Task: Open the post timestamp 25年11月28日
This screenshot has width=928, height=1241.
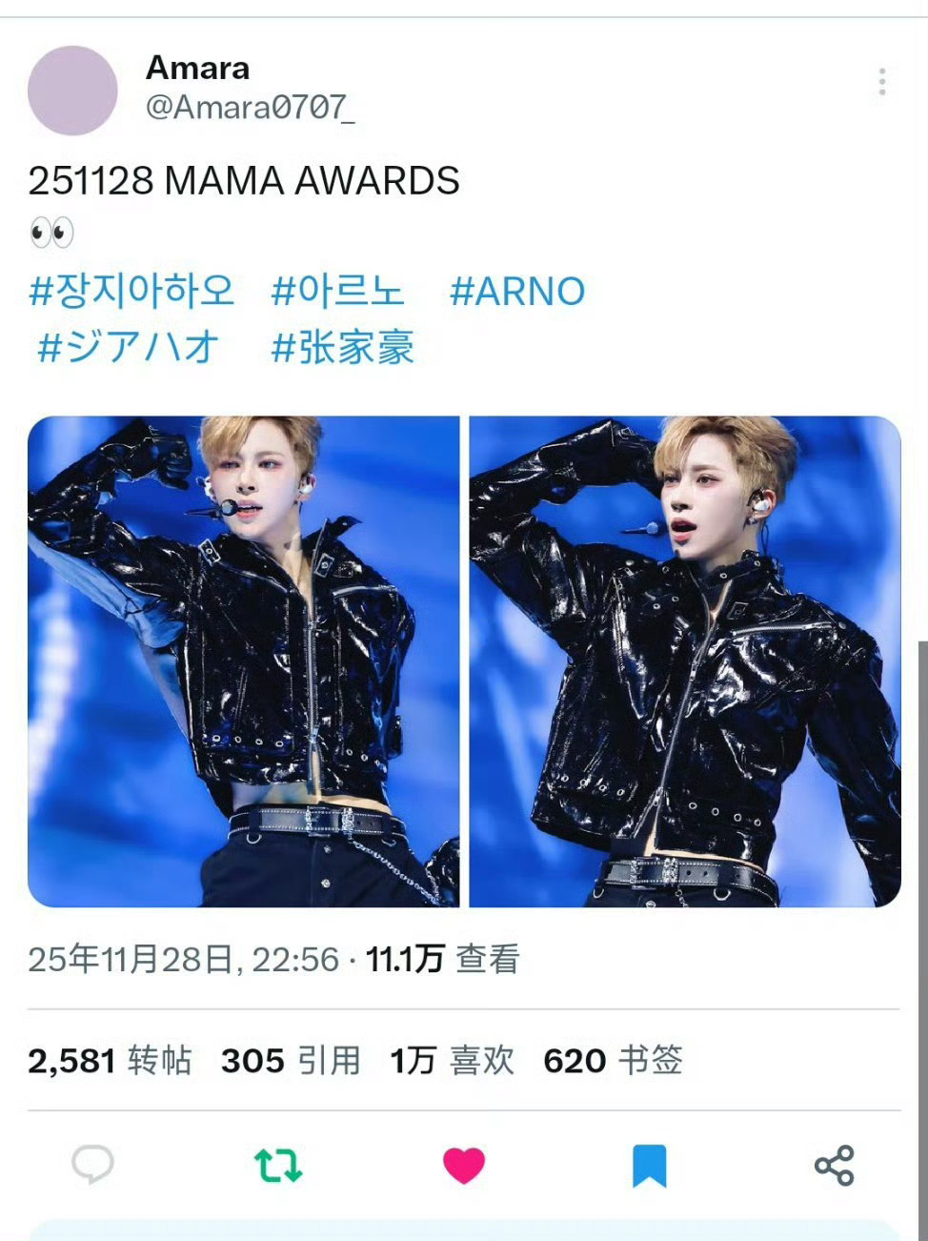Action: pyautogui.click(x=131, y=959)
